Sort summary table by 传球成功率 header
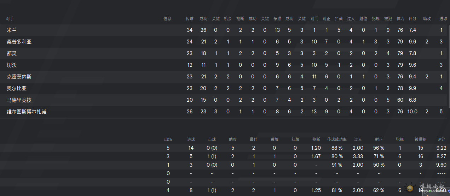Viewport: 450px width, 196px height. click(x=337, y=139)
